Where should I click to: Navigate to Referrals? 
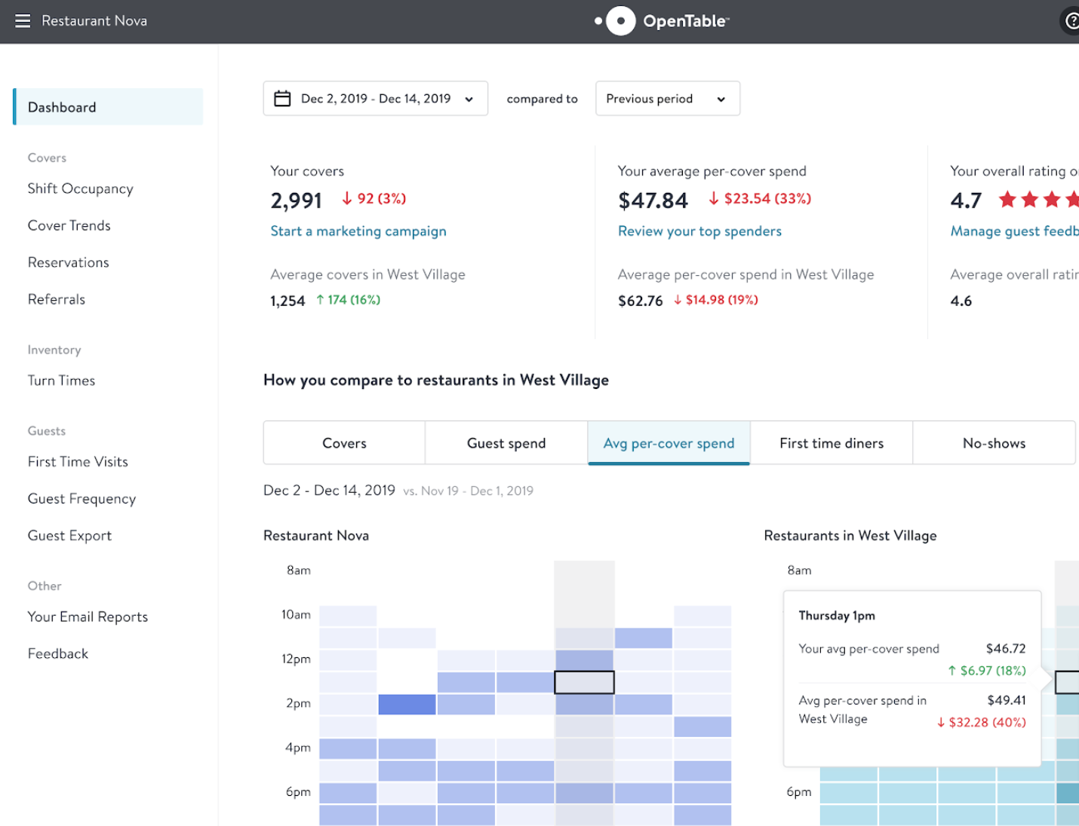[x=57, y=299]
